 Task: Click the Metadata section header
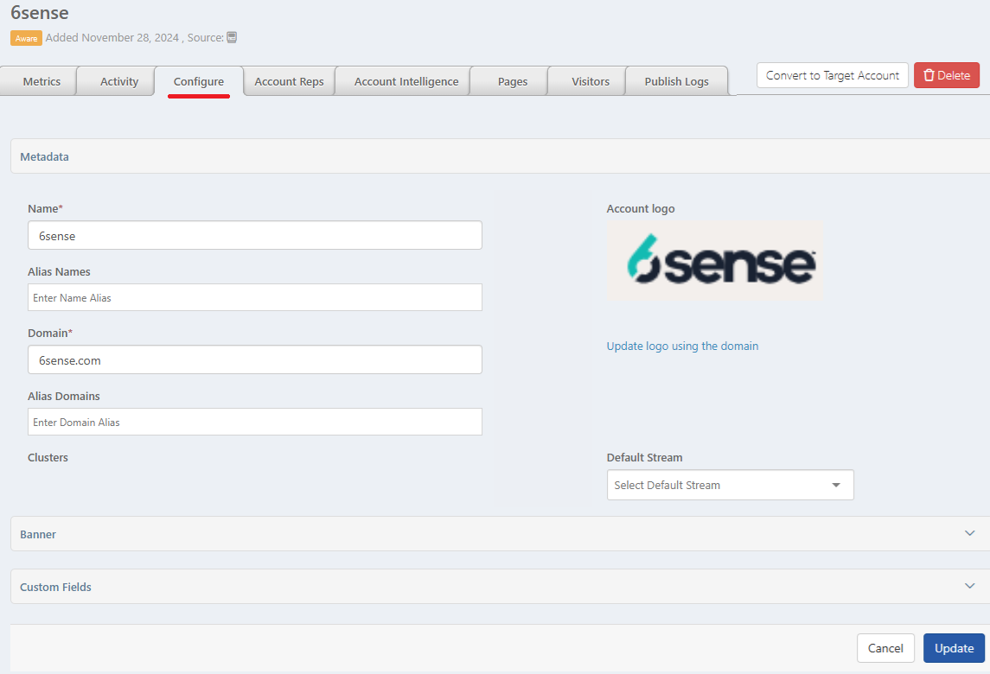(500, 156)
